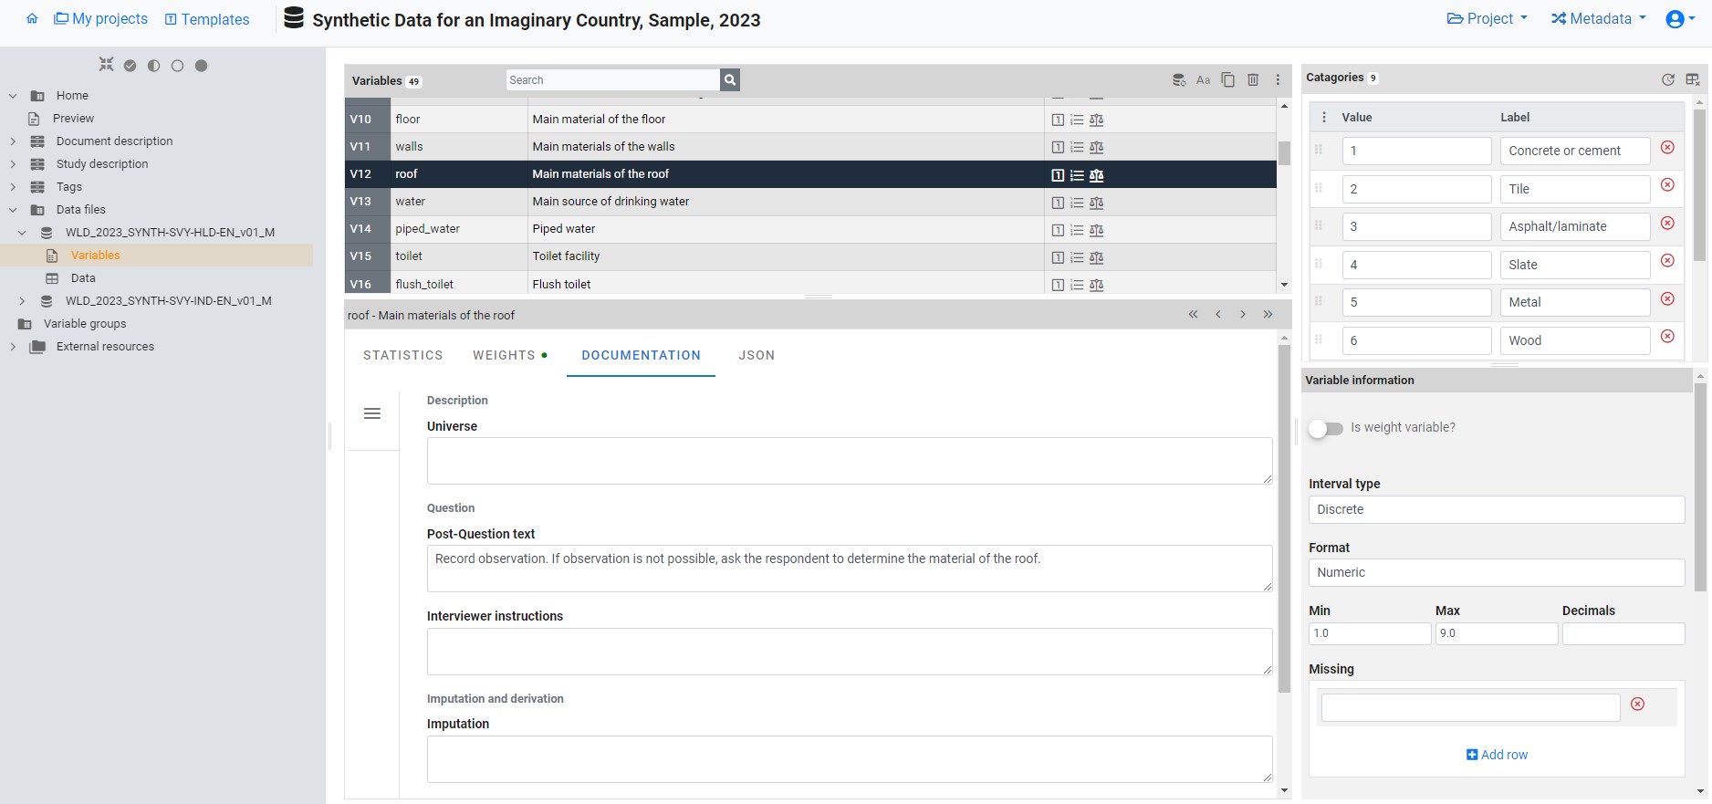Go to My projects link
The width and height of the screenshot is (1712, 804).
coord(100,19)
